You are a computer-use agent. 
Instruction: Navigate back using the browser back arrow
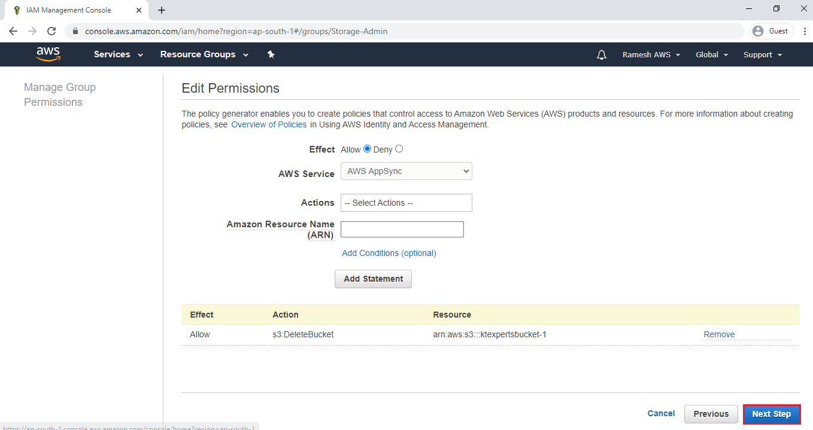pos(13,31)
